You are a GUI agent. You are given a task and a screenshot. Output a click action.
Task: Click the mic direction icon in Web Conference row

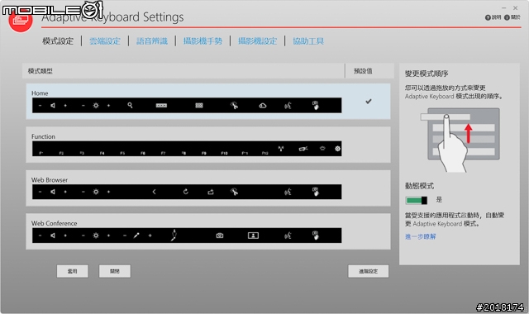(x=174, y=235)
